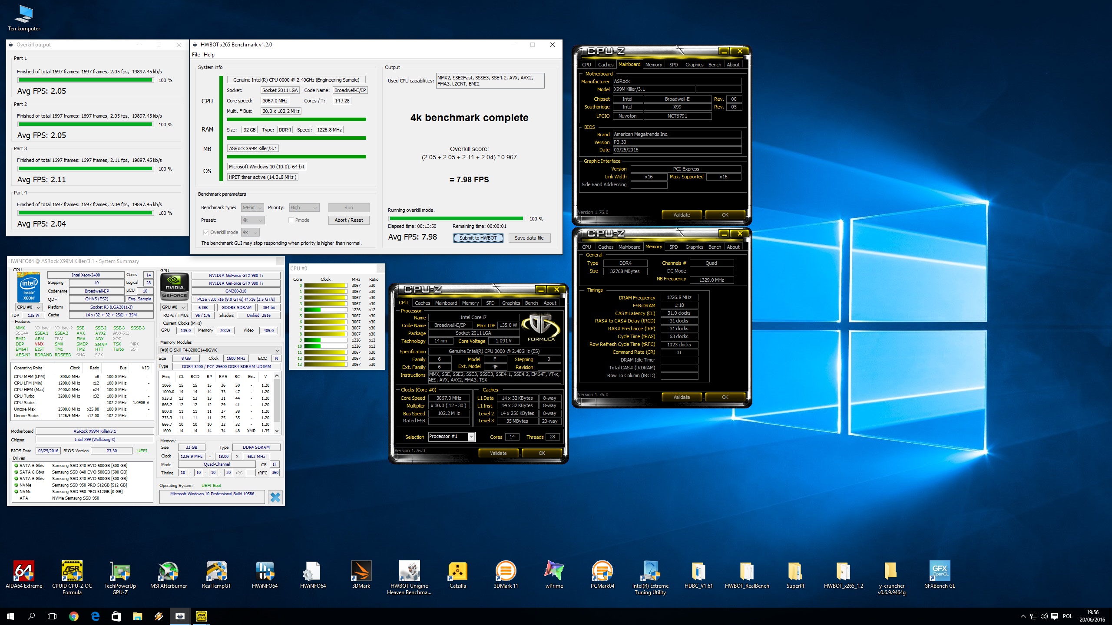Click scrollbar in memory timings table
The image size is (1112, 625).
pos(277,403)
